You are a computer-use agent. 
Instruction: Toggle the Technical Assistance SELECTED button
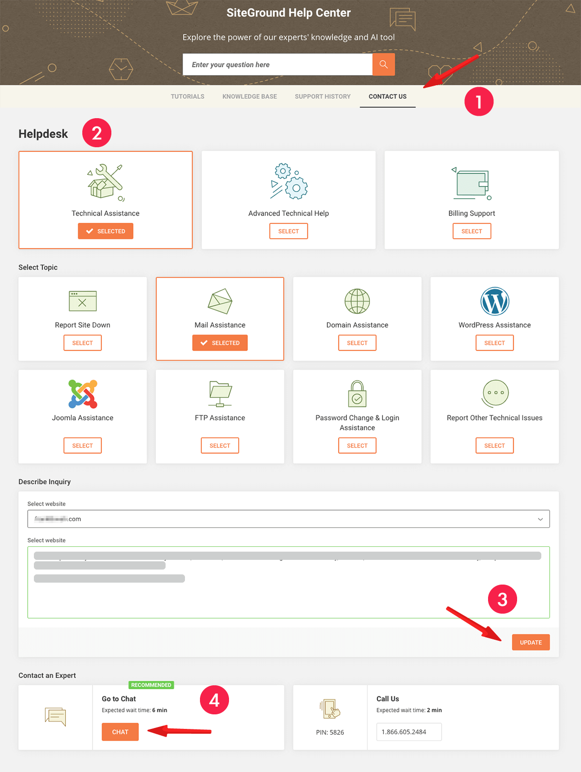point(106,231)
